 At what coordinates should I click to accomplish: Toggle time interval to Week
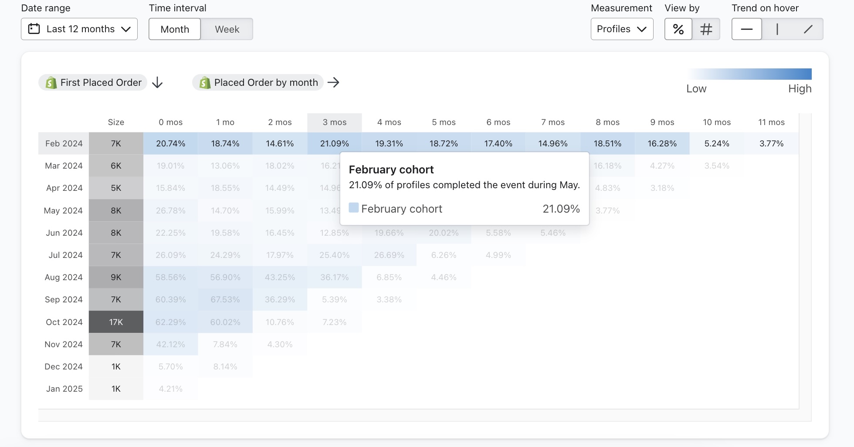point(227,29)
